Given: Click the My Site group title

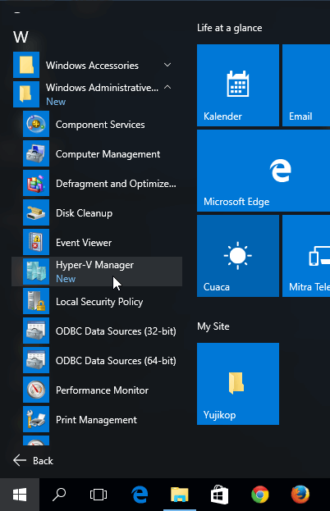Looking at the screenshot, I should pyautogui.click(x=213, y=326).
